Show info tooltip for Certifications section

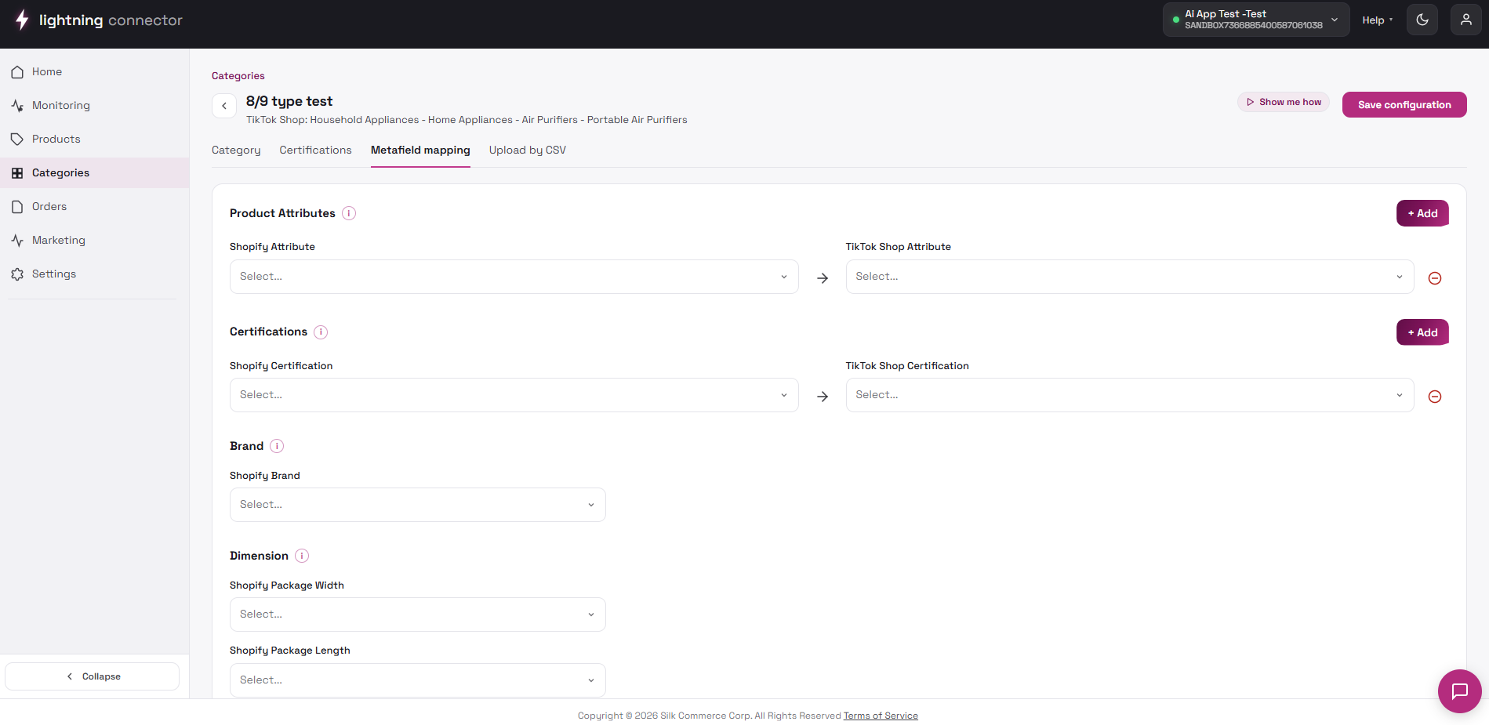321,332
